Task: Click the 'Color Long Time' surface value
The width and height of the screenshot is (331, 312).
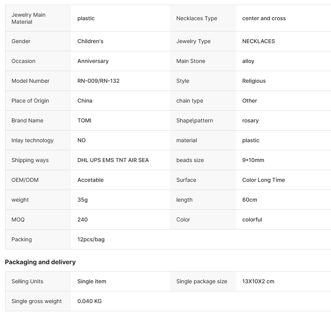Action: tap(263, 180)
